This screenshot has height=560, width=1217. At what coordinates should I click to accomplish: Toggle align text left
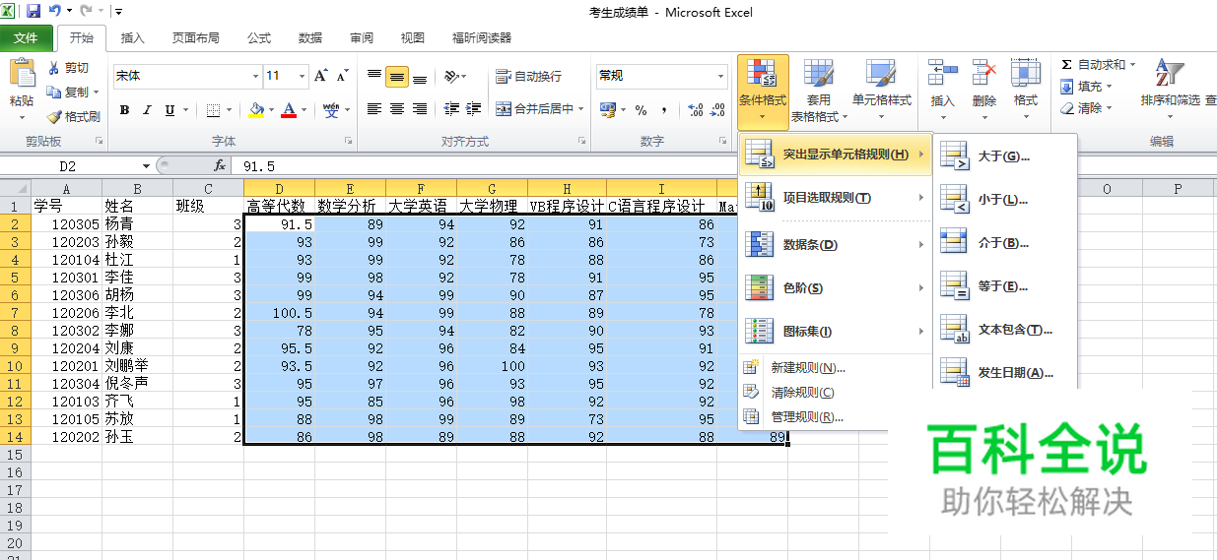[374, 109]
